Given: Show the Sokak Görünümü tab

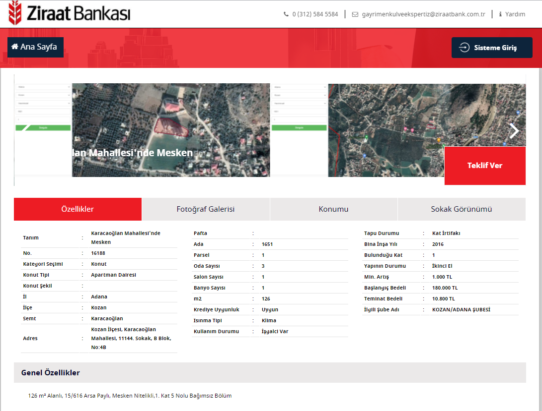Looking at the screenshot, I should 462,209.
